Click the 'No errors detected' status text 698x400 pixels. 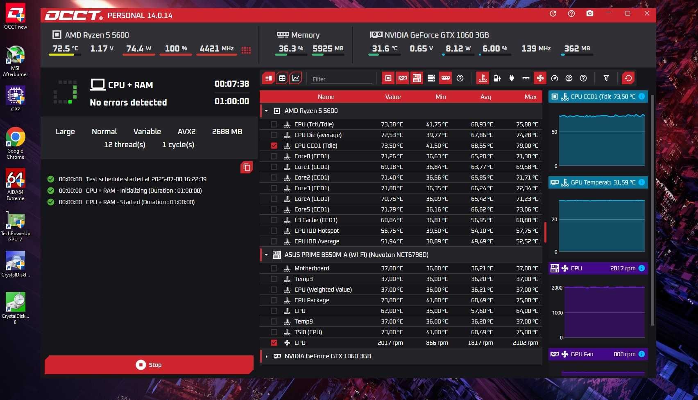(x=128, y=102)
